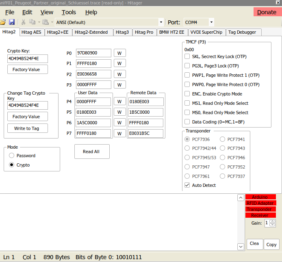This screenshot has height=262, width=282.
Task: Uncheck the Auto Detect checkbox
Action: [x=187, y=185]
